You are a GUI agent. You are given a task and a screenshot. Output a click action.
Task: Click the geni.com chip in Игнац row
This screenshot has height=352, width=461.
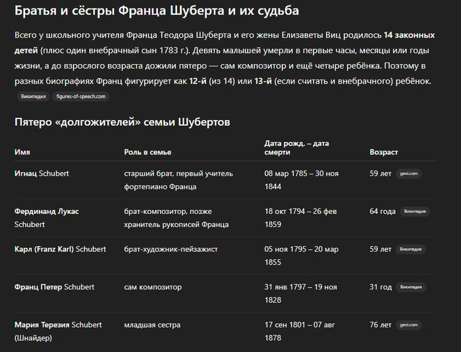click(409, 174)
